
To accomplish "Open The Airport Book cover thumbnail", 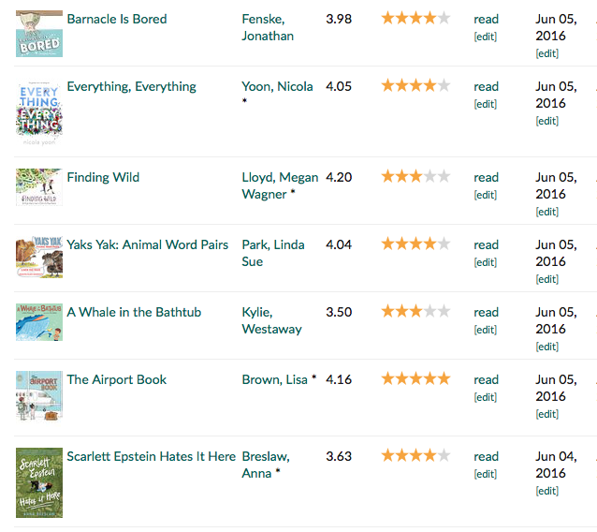I will (39, 394).
